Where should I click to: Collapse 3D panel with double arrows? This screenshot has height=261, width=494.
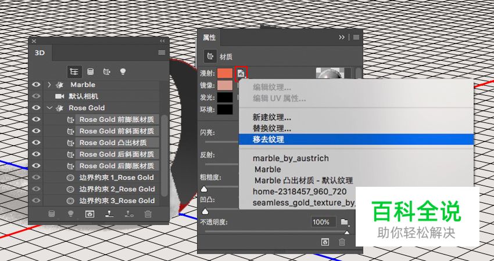tap(162, 41)
